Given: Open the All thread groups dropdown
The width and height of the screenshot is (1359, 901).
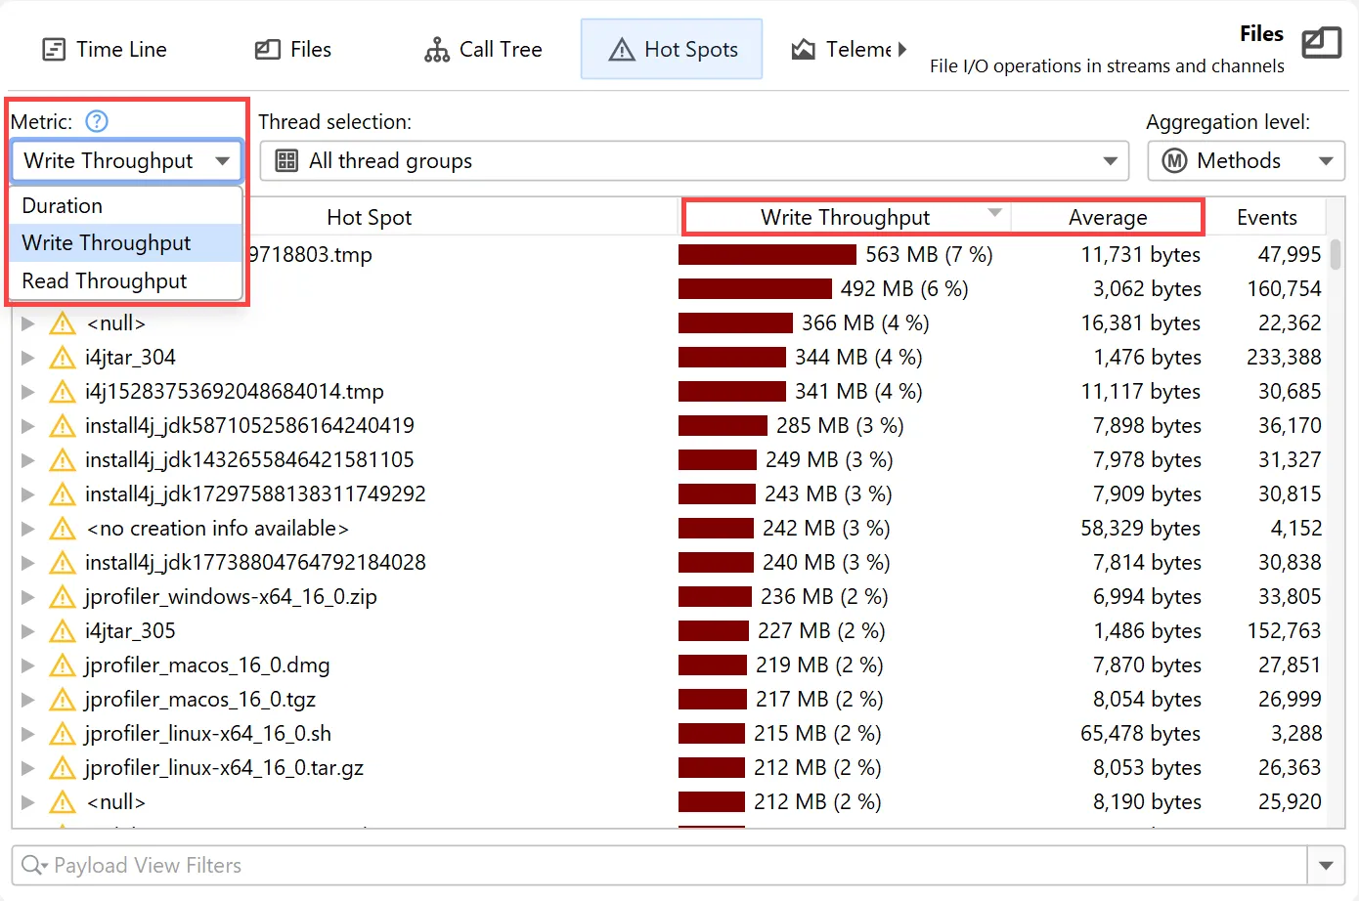Looking at the screenshot, I should (x=694, y=161).
